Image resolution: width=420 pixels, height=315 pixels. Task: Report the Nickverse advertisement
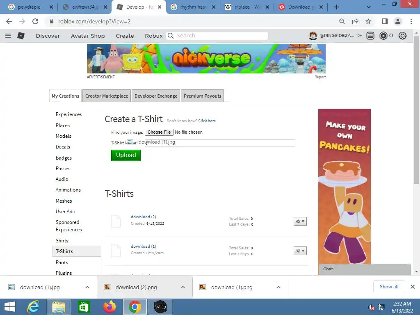[x=320, y=77]
